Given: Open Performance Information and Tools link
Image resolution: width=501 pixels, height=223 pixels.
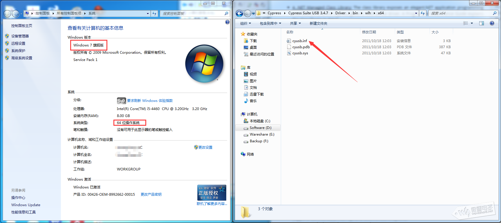Looking at the screenshot, I should tap(23, 212).
